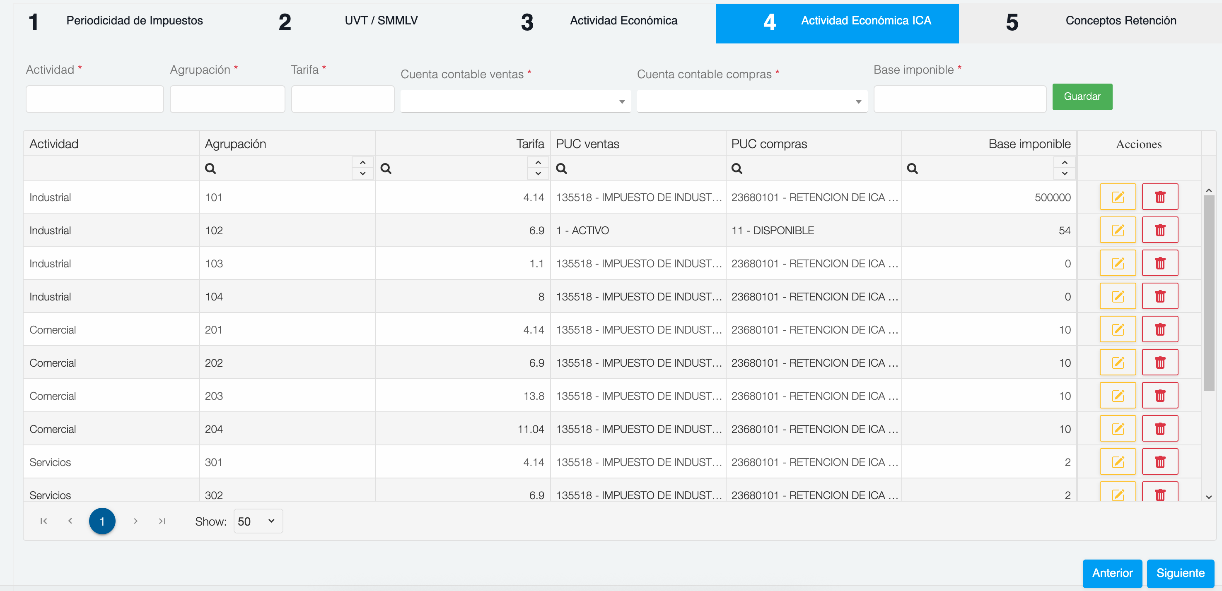Focus the Agrupación input field
Screen dimensions: 1222x591
point(227,99)
